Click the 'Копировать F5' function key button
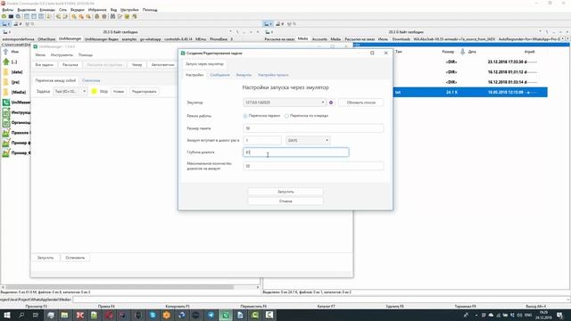Image resolution: width=571 pixels, height=321 pixels. coord(178,307)
